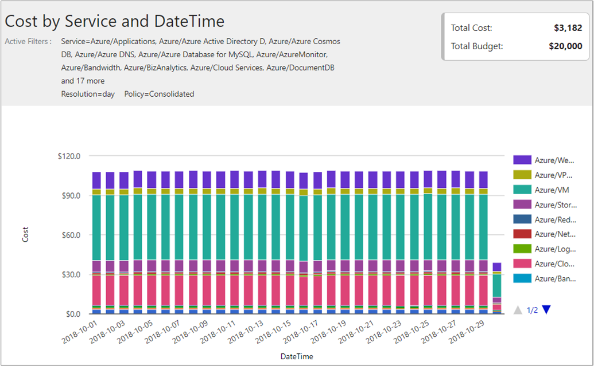Select the Azure/VP... legend label
594x366 pixels.
[x=553, y=175]
